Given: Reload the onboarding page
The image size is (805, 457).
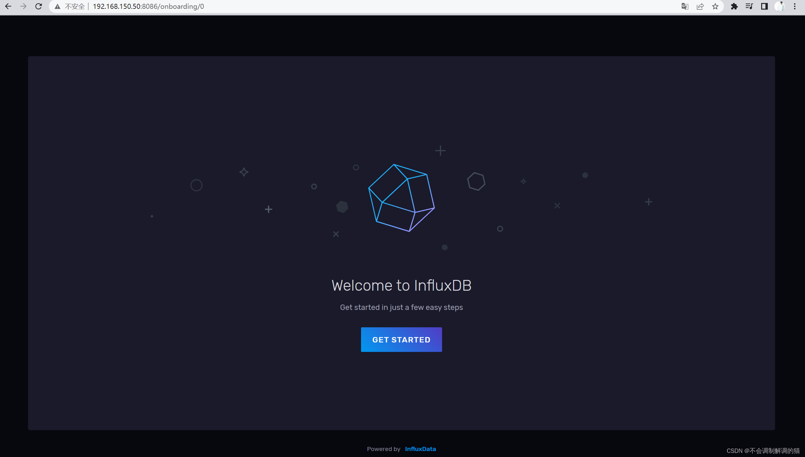Looking at the screenshot, I should pyautogui.click(x=38, y=6).
